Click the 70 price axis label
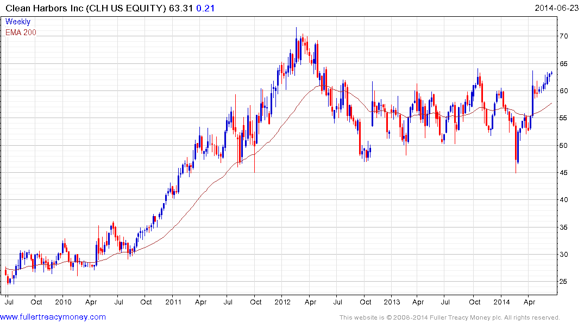This screenshot has height=325, width=584. tap(563, 36)
